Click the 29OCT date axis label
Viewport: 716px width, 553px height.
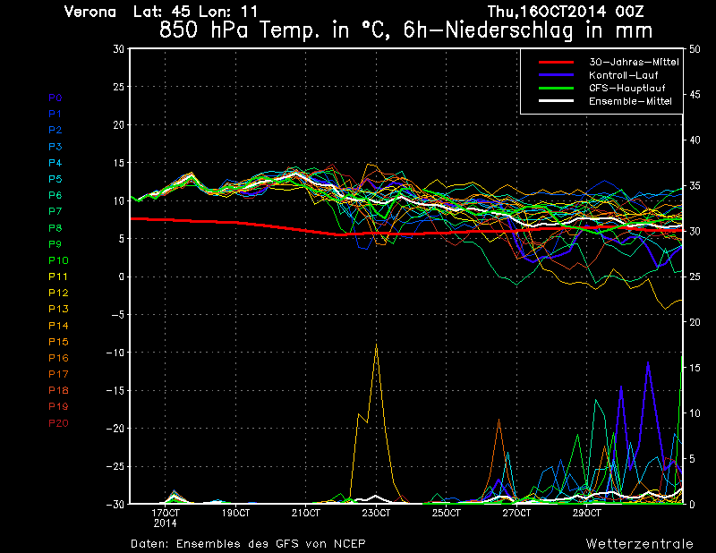click(586, 514)
